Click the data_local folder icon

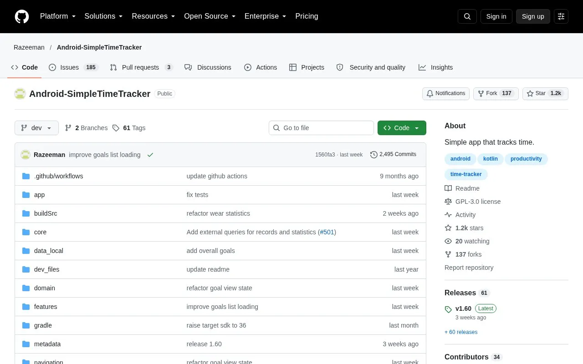[x=26, y=251]
